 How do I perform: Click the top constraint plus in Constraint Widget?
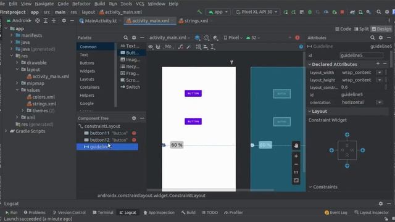[347, 134]
